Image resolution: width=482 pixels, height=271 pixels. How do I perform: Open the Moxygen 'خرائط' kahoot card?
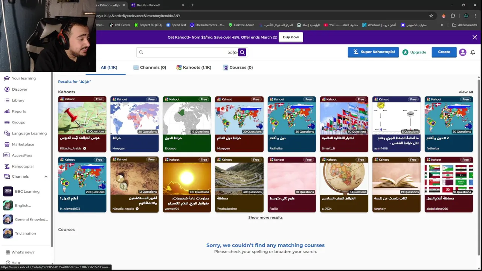pyautogui.click(x=134, y=124)
